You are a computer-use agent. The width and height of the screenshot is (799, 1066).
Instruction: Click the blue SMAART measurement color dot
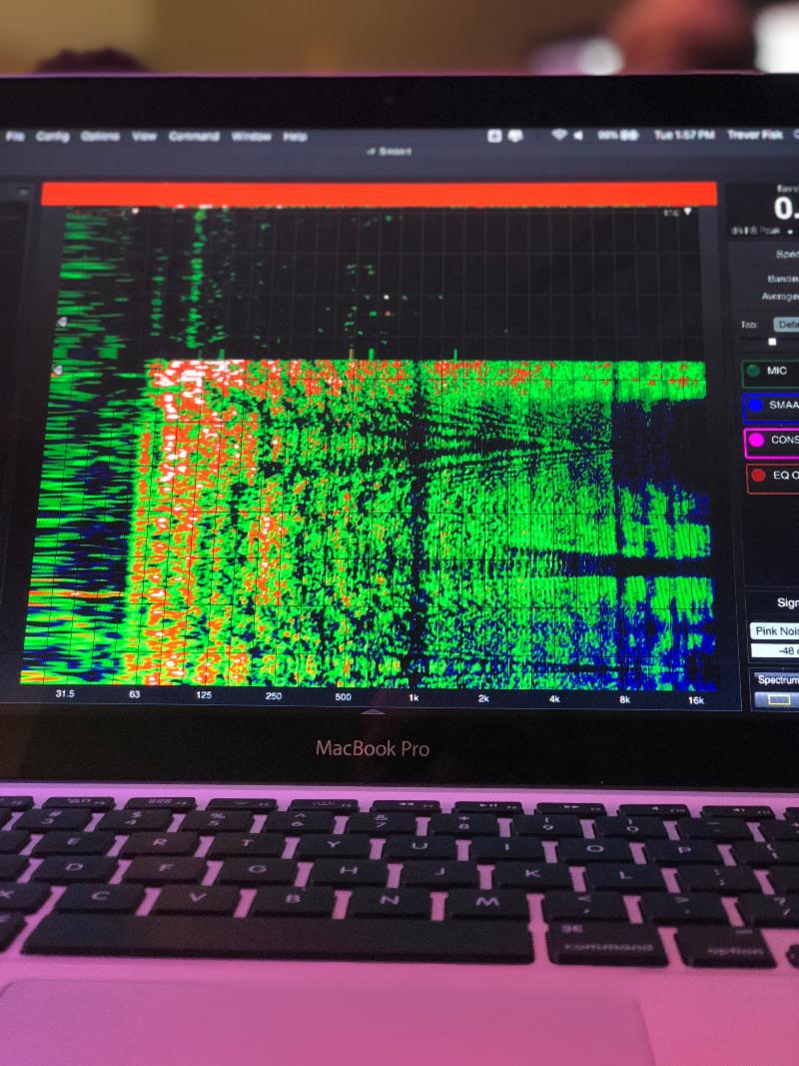tap(755, 406)
